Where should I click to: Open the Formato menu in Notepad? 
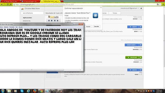coord(12,27)
